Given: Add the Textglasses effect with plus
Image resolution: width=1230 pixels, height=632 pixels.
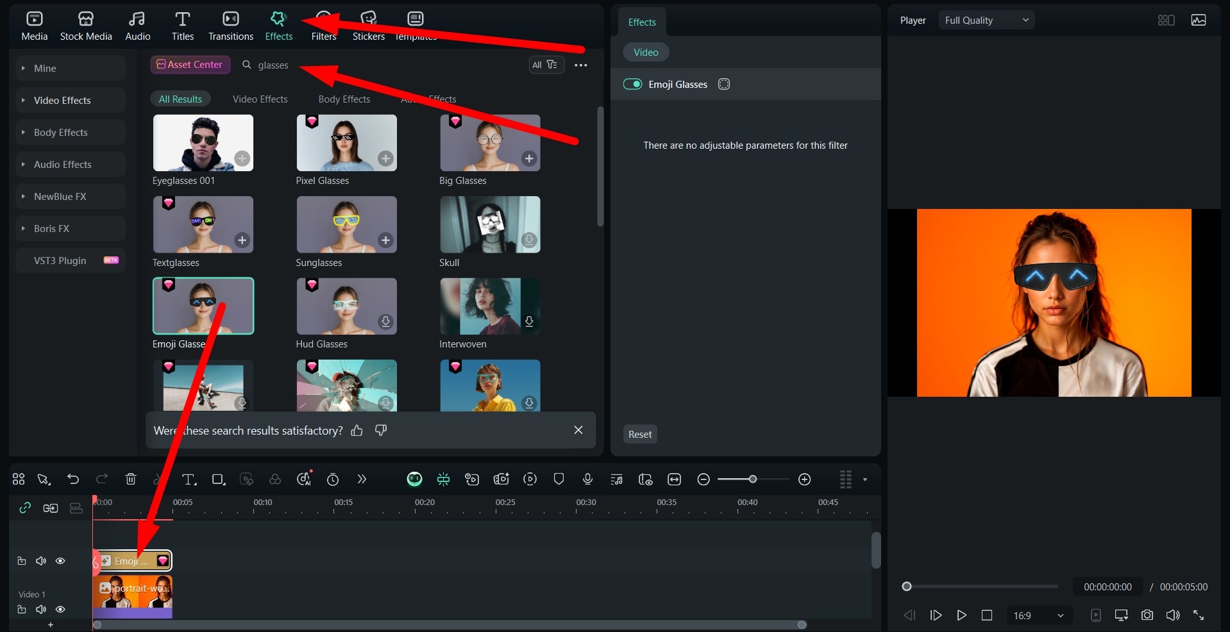Looking at the screenshot, I should 242,240.
